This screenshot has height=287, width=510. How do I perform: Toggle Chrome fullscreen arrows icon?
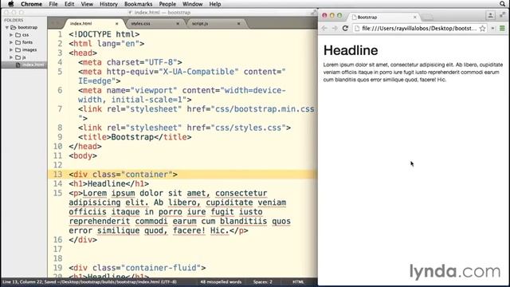pos(503,15)
